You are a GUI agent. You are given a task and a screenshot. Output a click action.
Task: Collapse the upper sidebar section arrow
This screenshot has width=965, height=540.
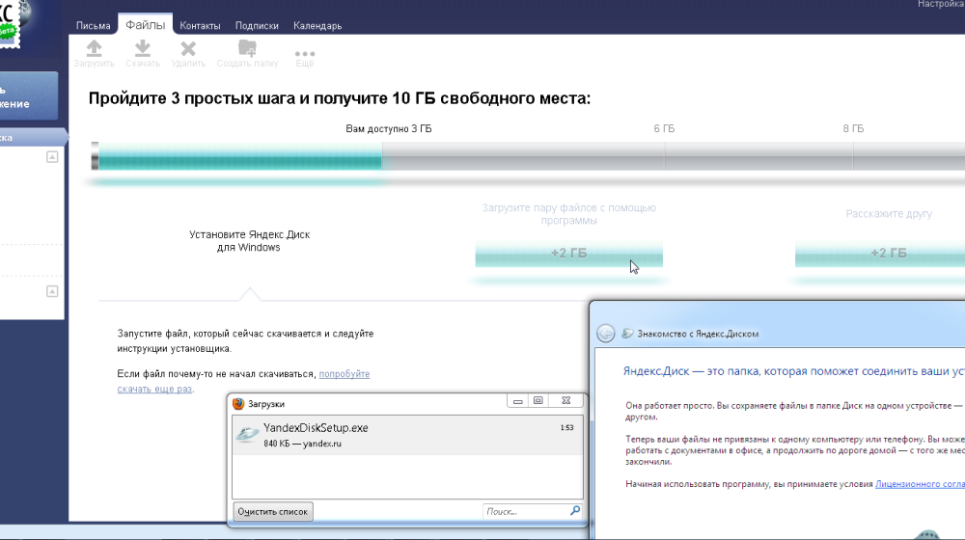click(52, 157)
